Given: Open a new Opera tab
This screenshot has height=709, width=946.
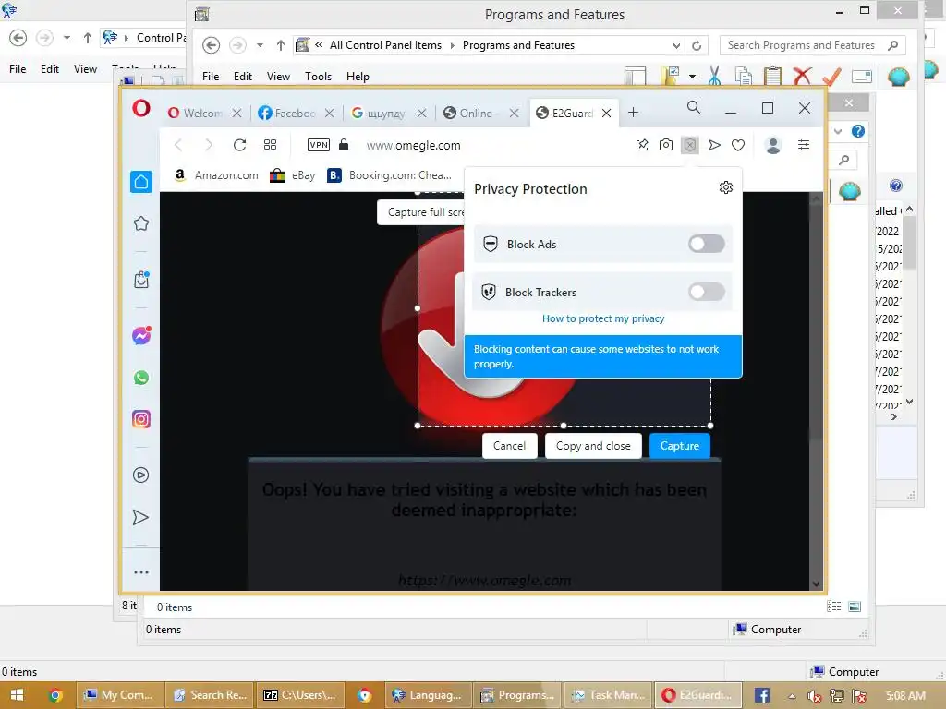Looking at the screenshot, I should [633, 112].
